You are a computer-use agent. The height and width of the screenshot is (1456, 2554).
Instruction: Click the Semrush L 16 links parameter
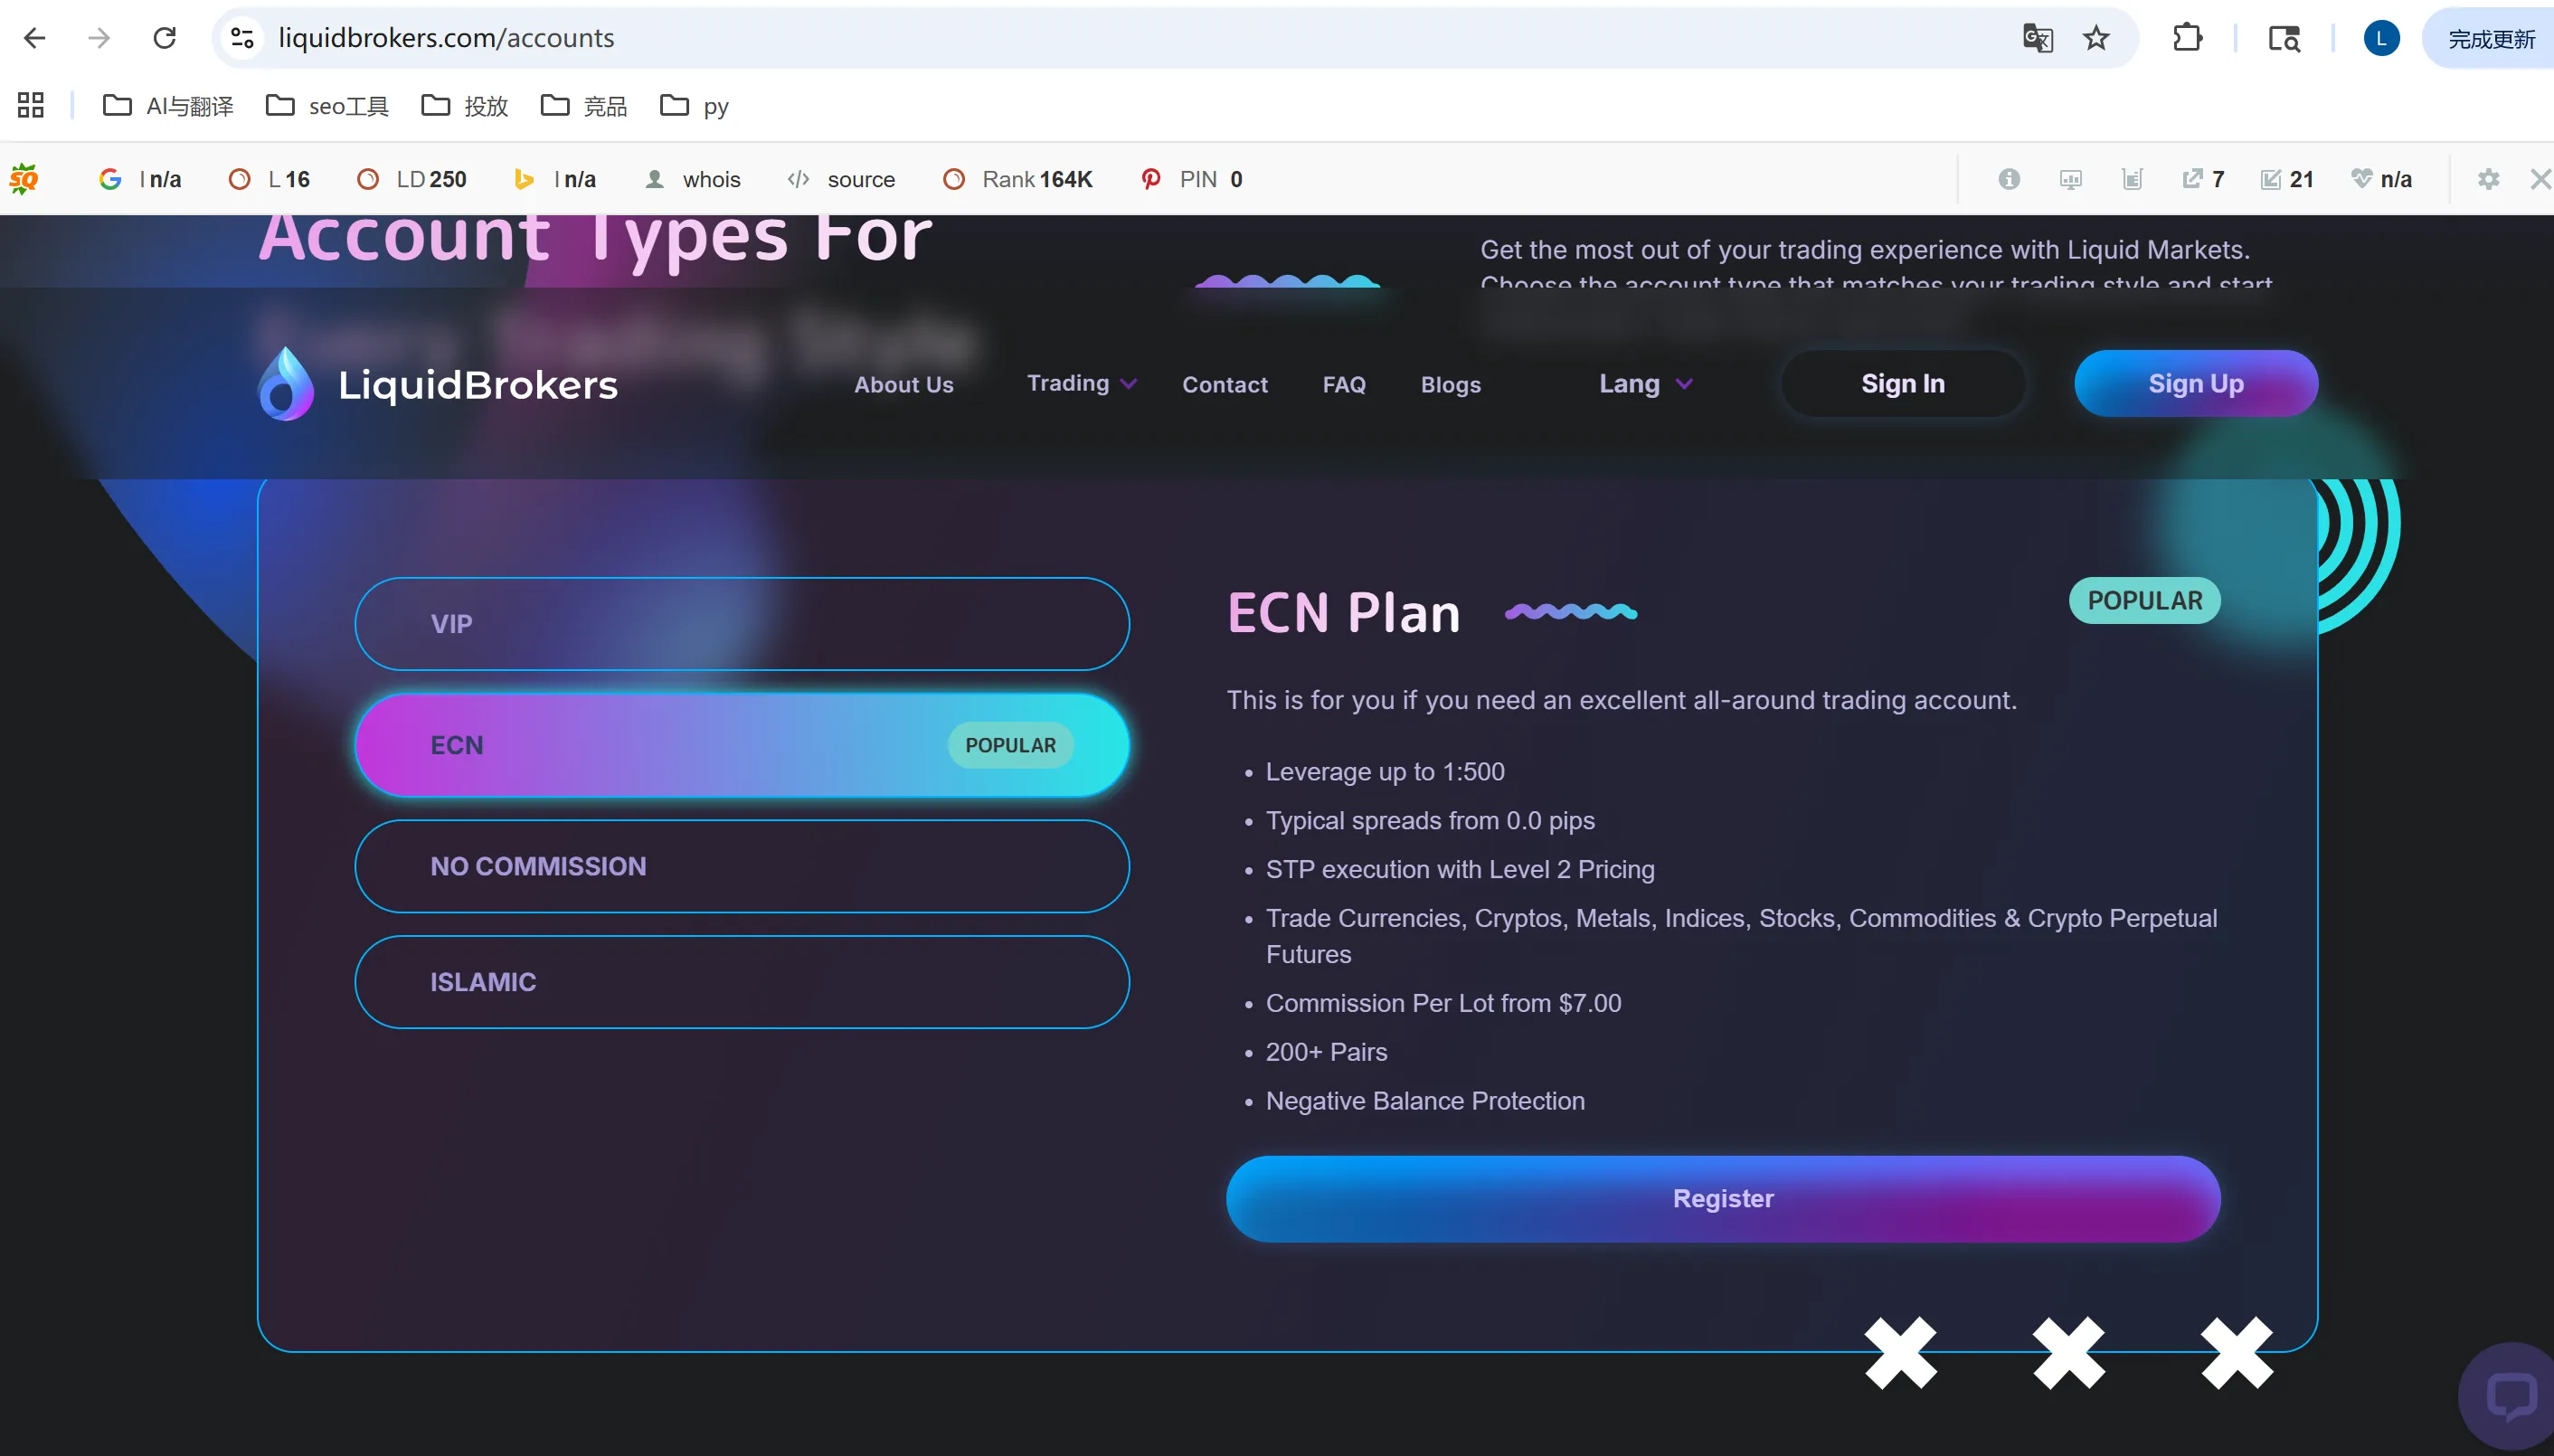[269, 179]
